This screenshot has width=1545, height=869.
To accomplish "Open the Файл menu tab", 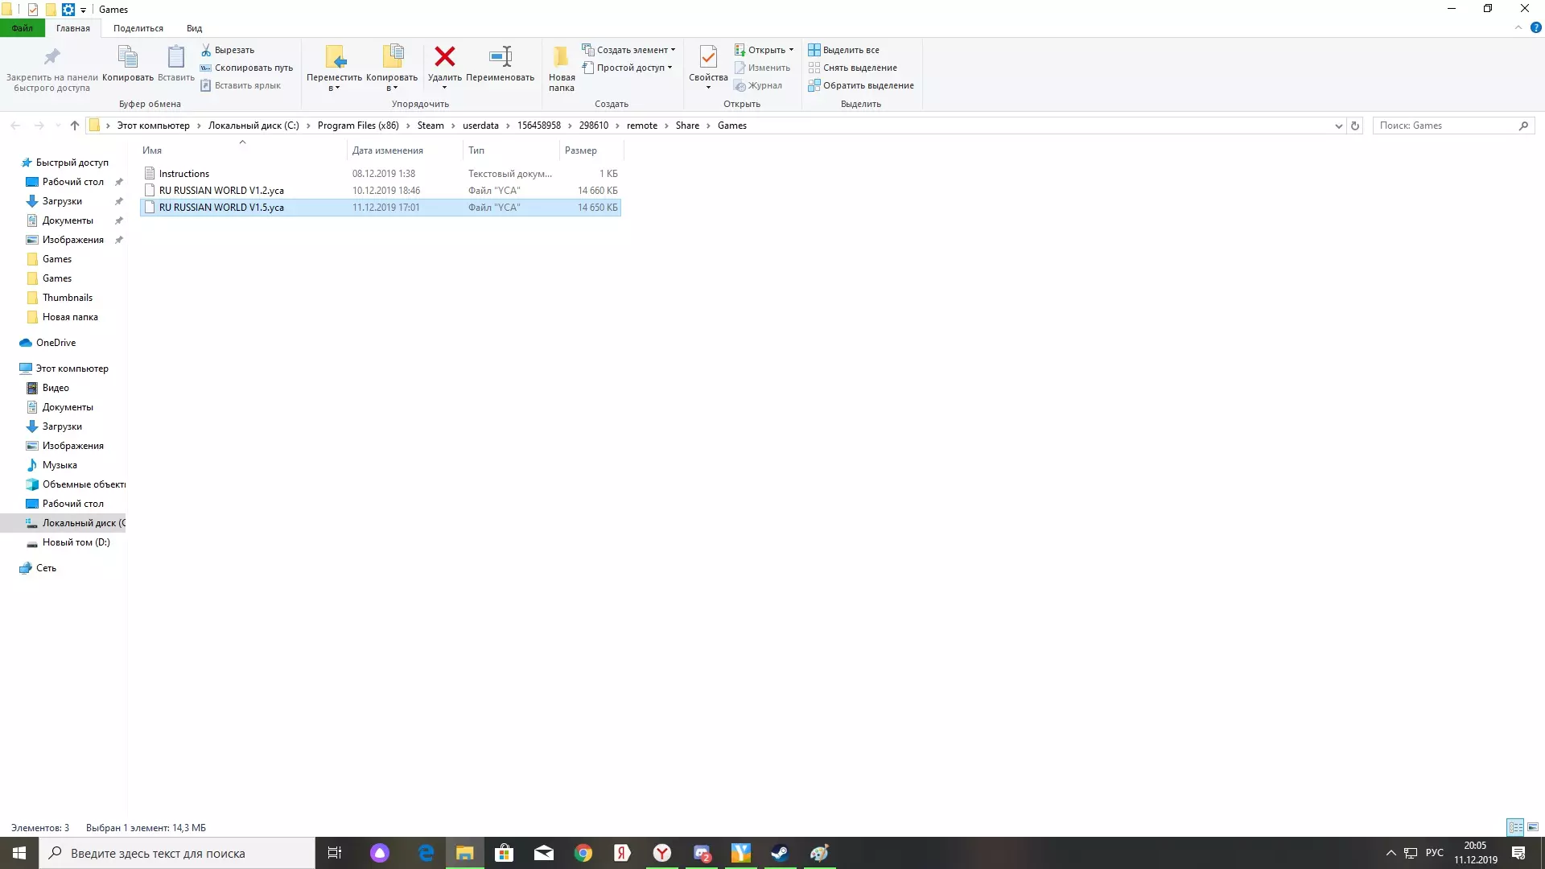I will coord(23,28).
